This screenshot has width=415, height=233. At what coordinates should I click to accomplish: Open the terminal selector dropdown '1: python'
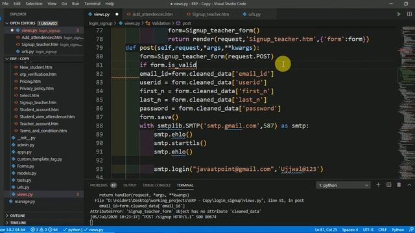coord(343,185)
